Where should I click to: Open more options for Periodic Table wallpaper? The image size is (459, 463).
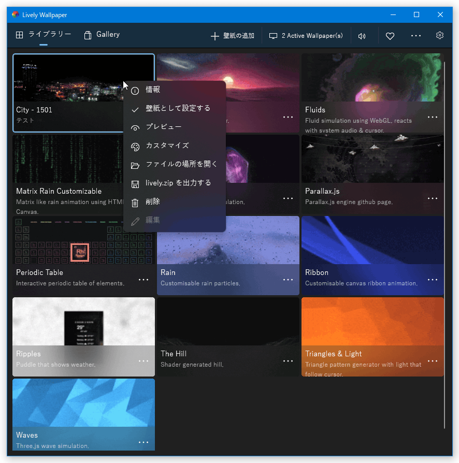pos(144,279)
